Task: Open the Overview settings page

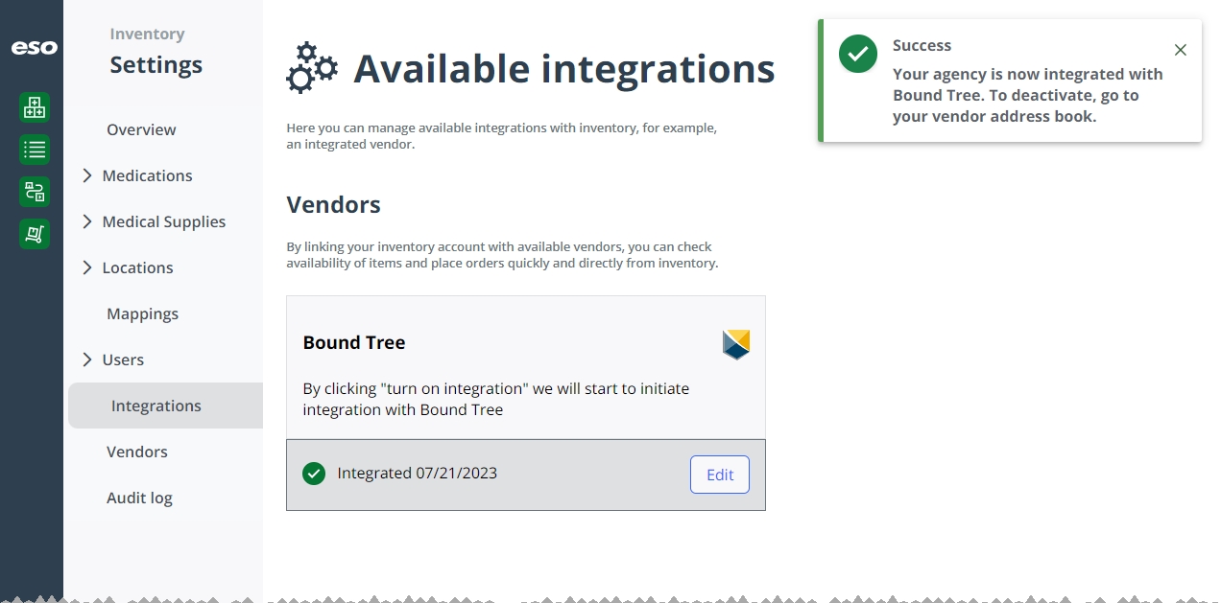Action: point(141,129)
